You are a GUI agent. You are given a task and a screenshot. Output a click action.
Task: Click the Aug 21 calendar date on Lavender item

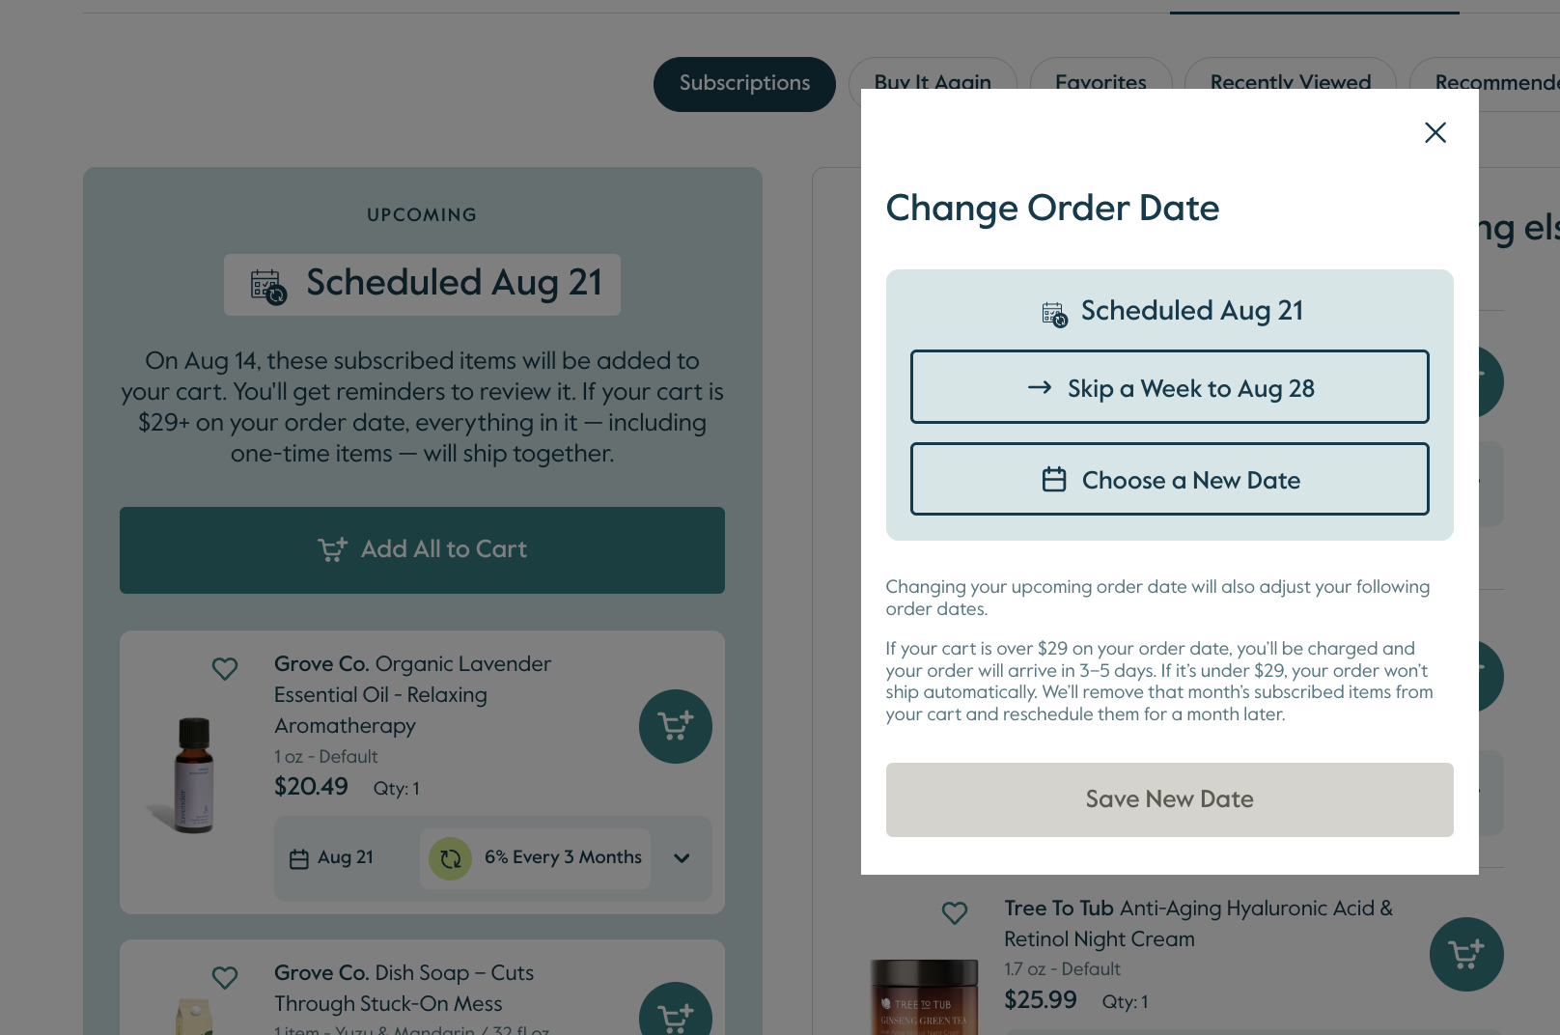coord(331,857)
